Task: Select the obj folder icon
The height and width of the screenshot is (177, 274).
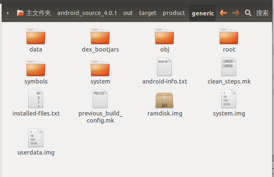Action: [164, 37]
